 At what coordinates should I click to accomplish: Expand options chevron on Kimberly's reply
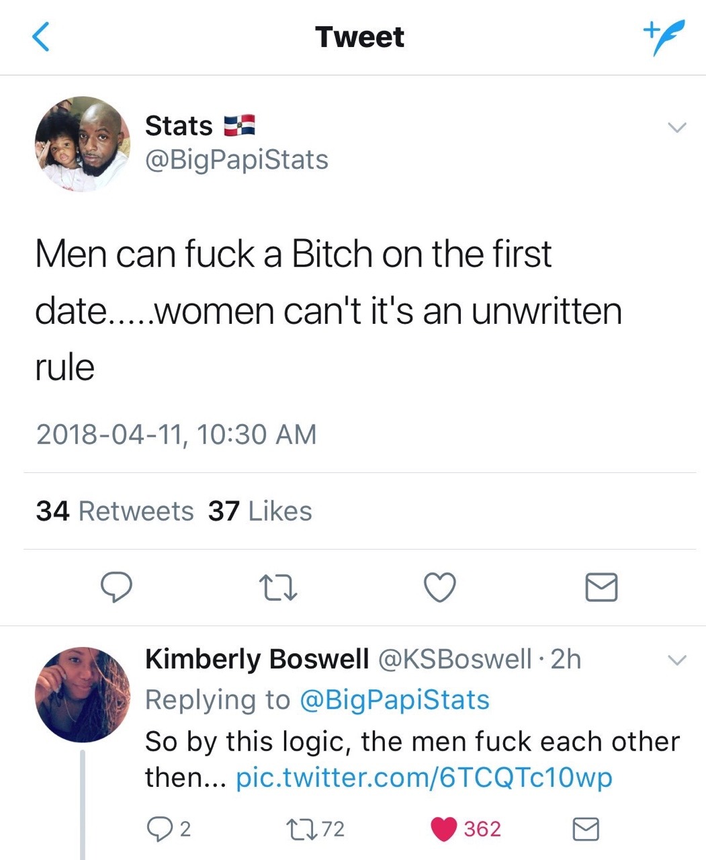tap(677, 660)
